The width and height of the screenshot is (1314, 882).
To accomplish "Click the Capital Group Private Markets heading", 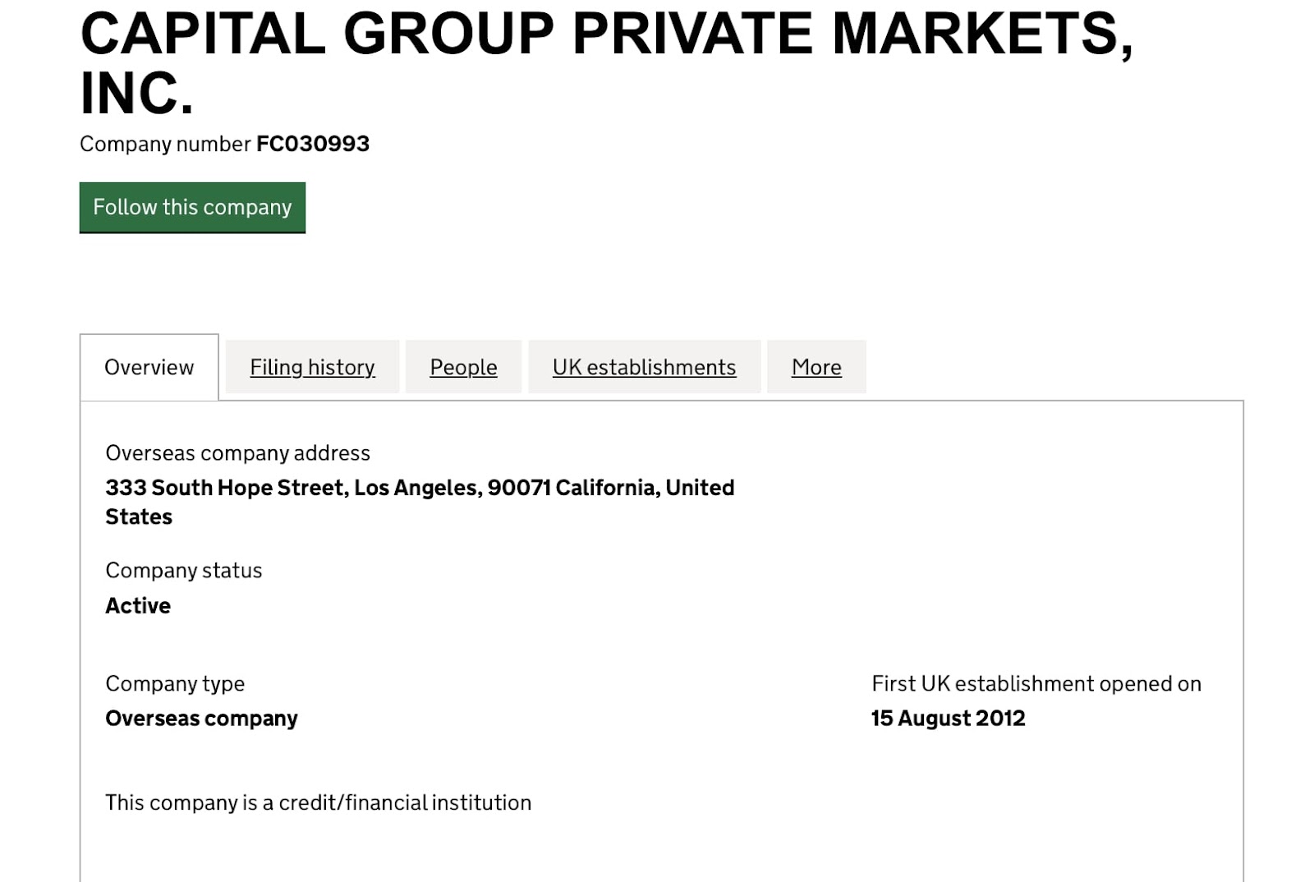I will tap(606, 63).
